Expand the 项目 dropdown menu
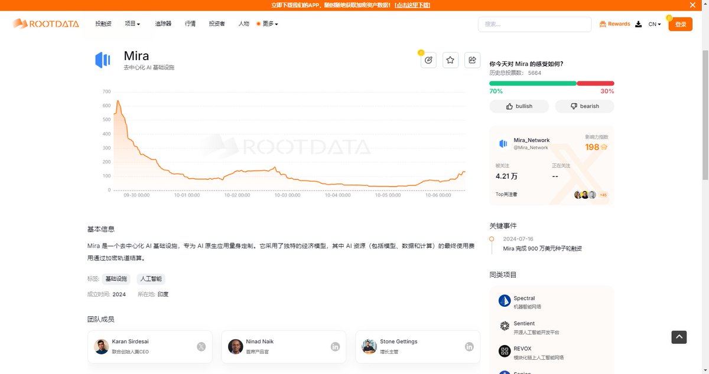The width and height of the screenshot is (709, 374). pyautogui.click(x=132, y=24)
